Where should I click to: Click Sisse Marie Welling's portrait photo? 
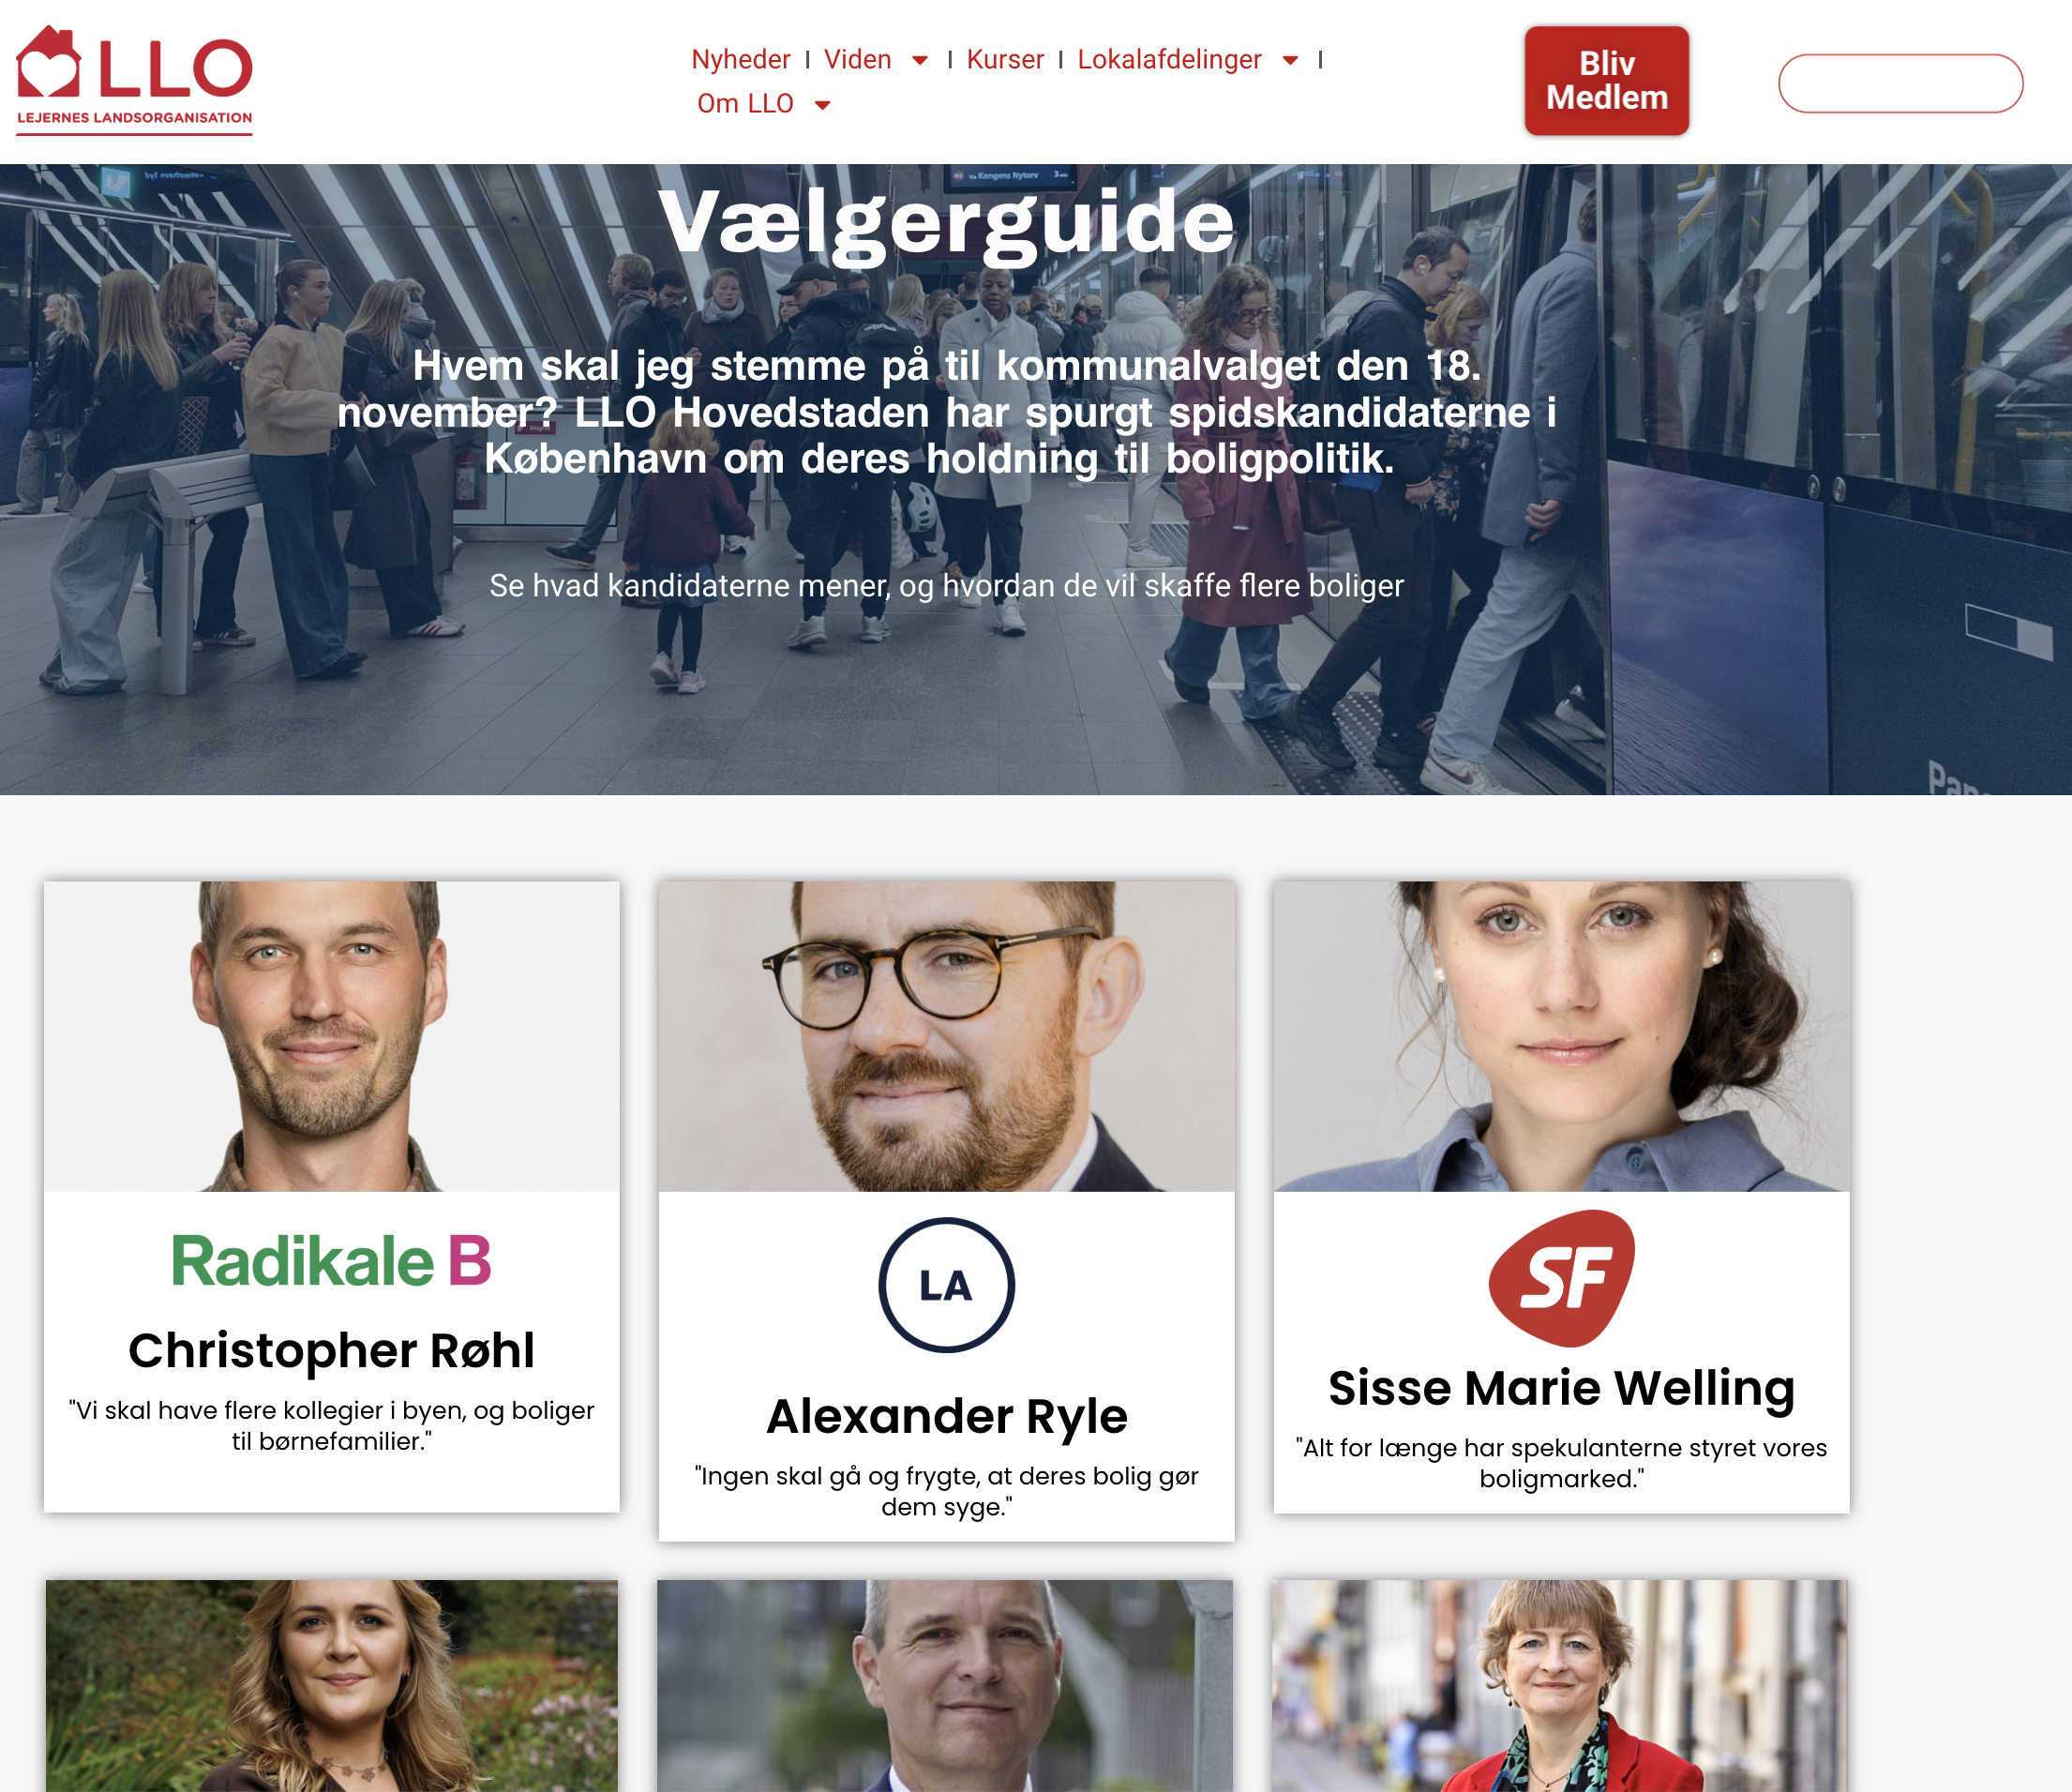(x=1561, y=1036)
